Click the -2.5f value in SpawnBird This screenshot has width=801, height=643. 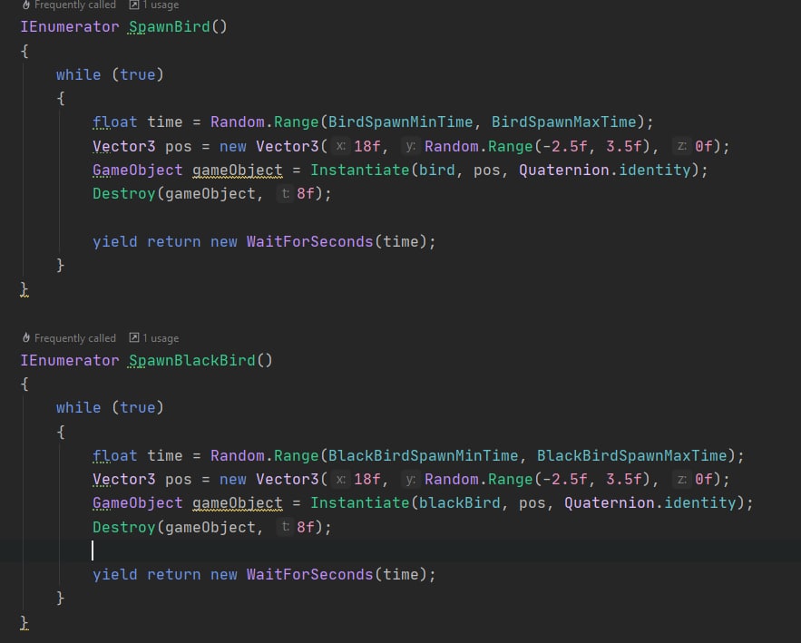564,147
